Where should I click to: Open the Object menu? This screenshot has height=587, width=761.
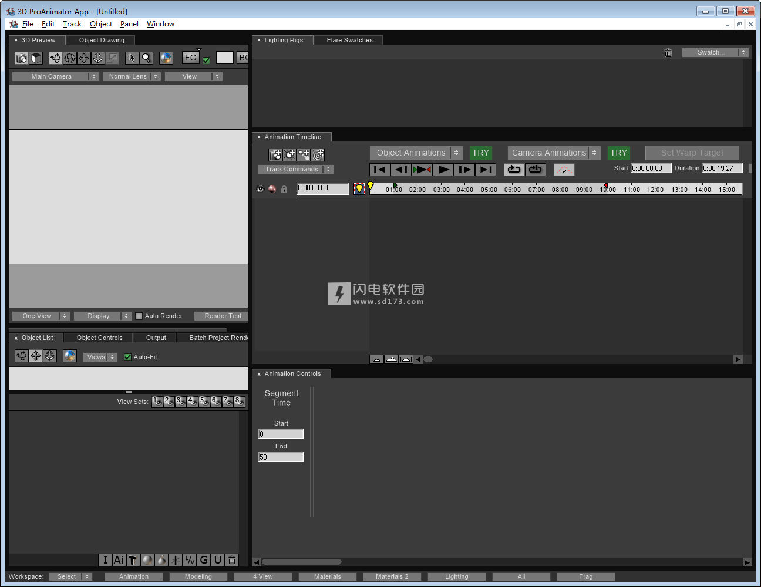pos(101,24)
